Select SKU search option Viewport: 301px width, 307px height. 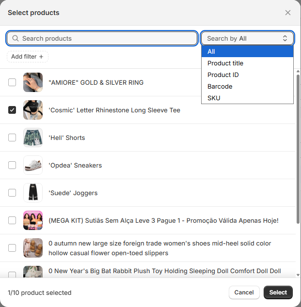click(x=214, y=98)
